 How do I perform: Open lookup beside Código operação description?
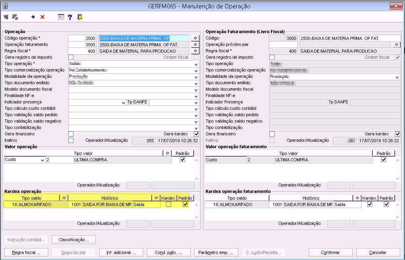(x=195, y=38)
